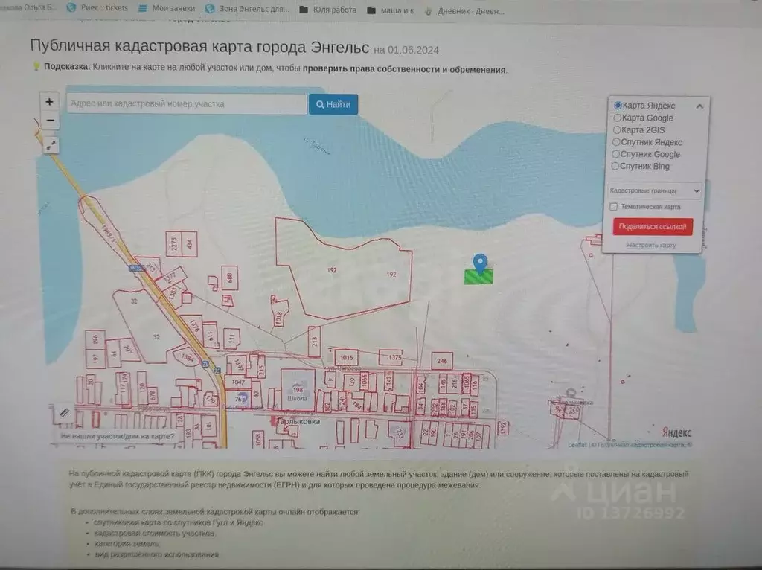Click Тарлыковка village label
Screen dimensions: 762x570
298,422
